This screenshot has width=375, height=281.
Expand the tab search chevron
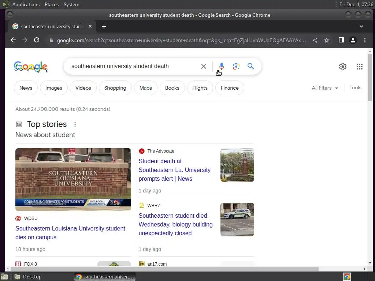tap(361, 26)
